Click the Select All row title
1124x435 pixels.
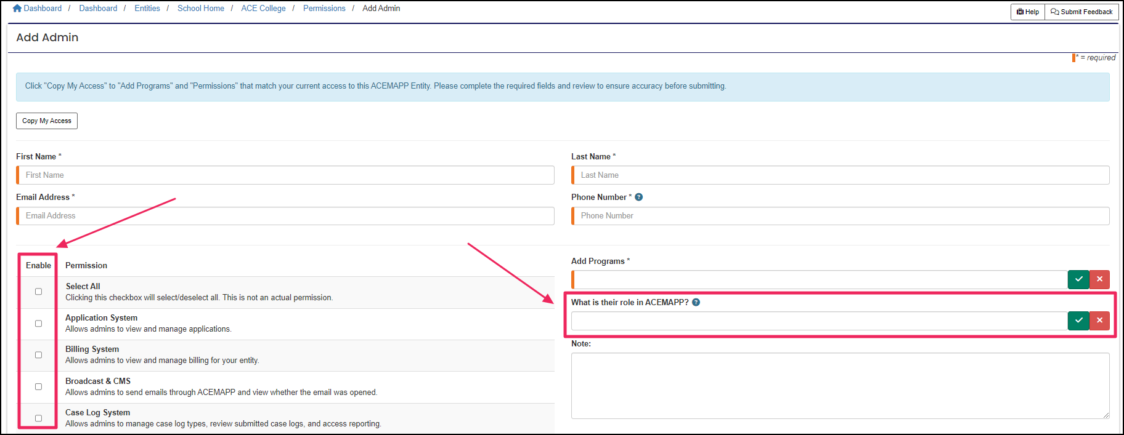point(83,287)
